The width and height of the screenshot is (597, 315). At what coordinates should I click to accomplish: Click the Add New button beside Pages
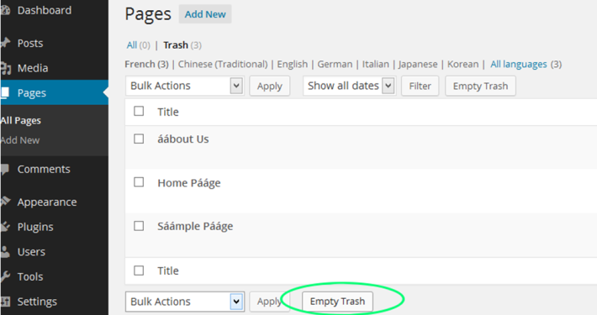pos(205,14)
